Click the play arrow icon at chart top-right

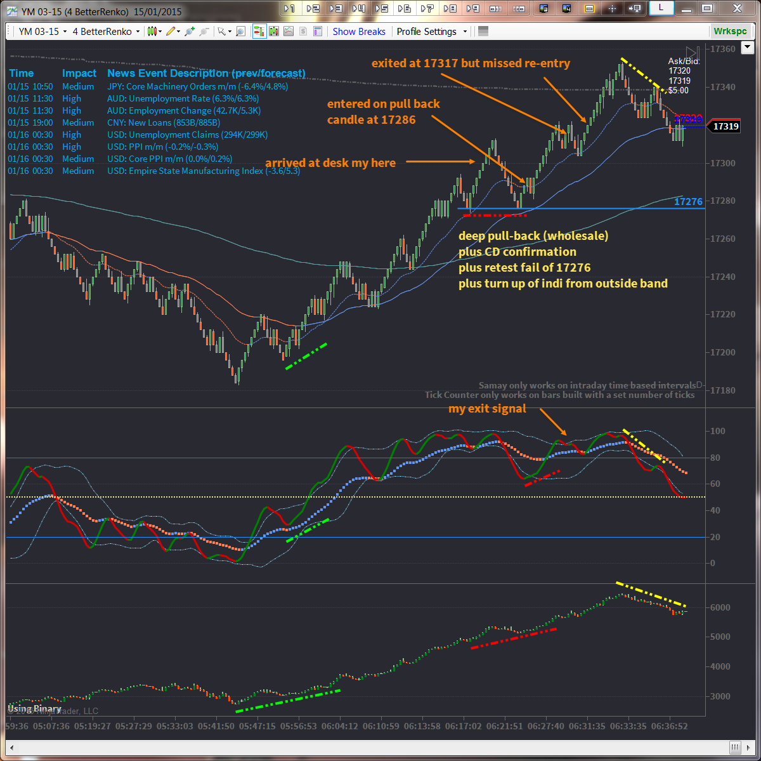pos(693,53)
